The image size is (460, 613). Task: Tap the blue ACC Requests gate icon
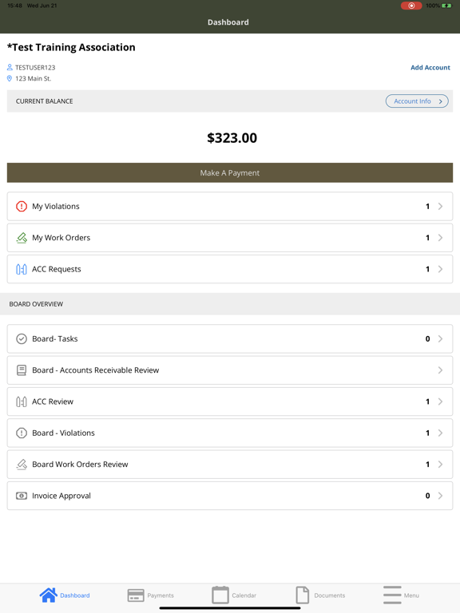[x=22, y=269]
